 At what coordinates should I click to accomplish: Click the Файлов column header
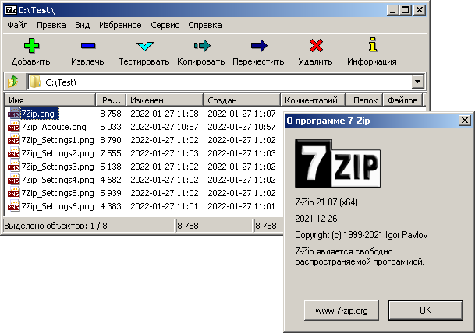pyautogui.click(x=402, y=100)
